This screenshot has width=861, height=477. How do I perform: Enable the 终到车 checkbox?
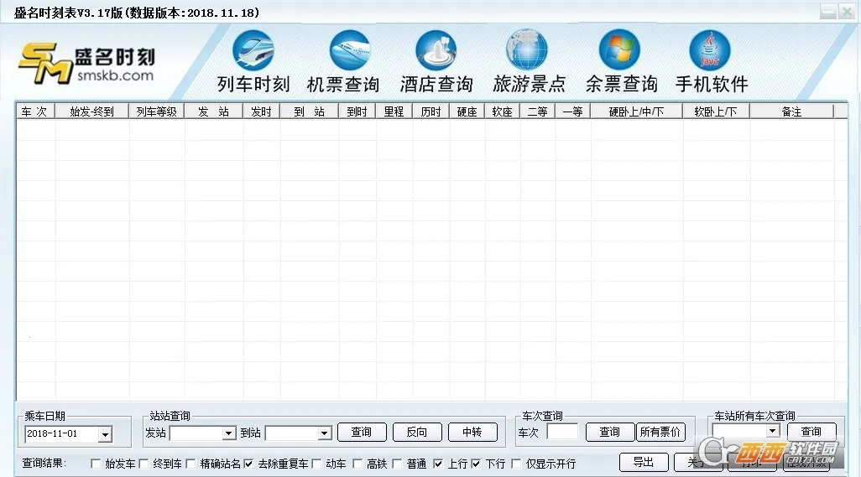point(143,464)
